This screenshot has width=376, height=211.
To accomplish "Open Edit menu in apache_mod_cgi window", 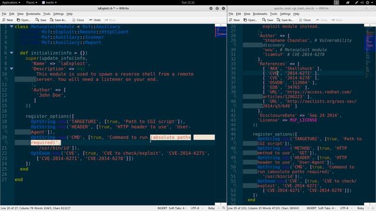I will pos(239,14).
